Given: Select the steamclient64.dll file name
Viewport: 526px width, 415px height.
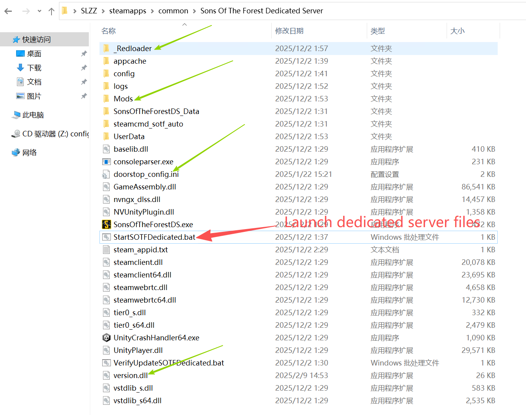Looking at the screenshot, I should (x=142, y=275).
